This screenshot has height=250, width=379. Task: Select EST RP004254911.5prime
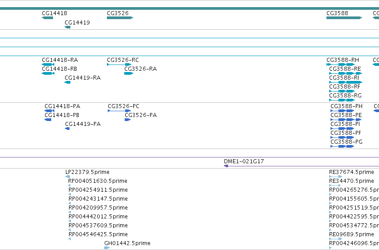click(x=70, y=194)
